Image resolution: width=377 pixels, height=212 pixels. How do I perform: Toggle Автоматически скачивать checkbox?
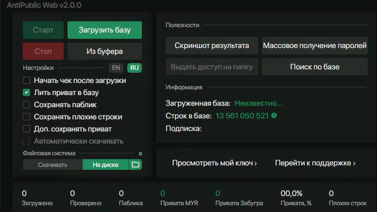click(x=26, y=141)
